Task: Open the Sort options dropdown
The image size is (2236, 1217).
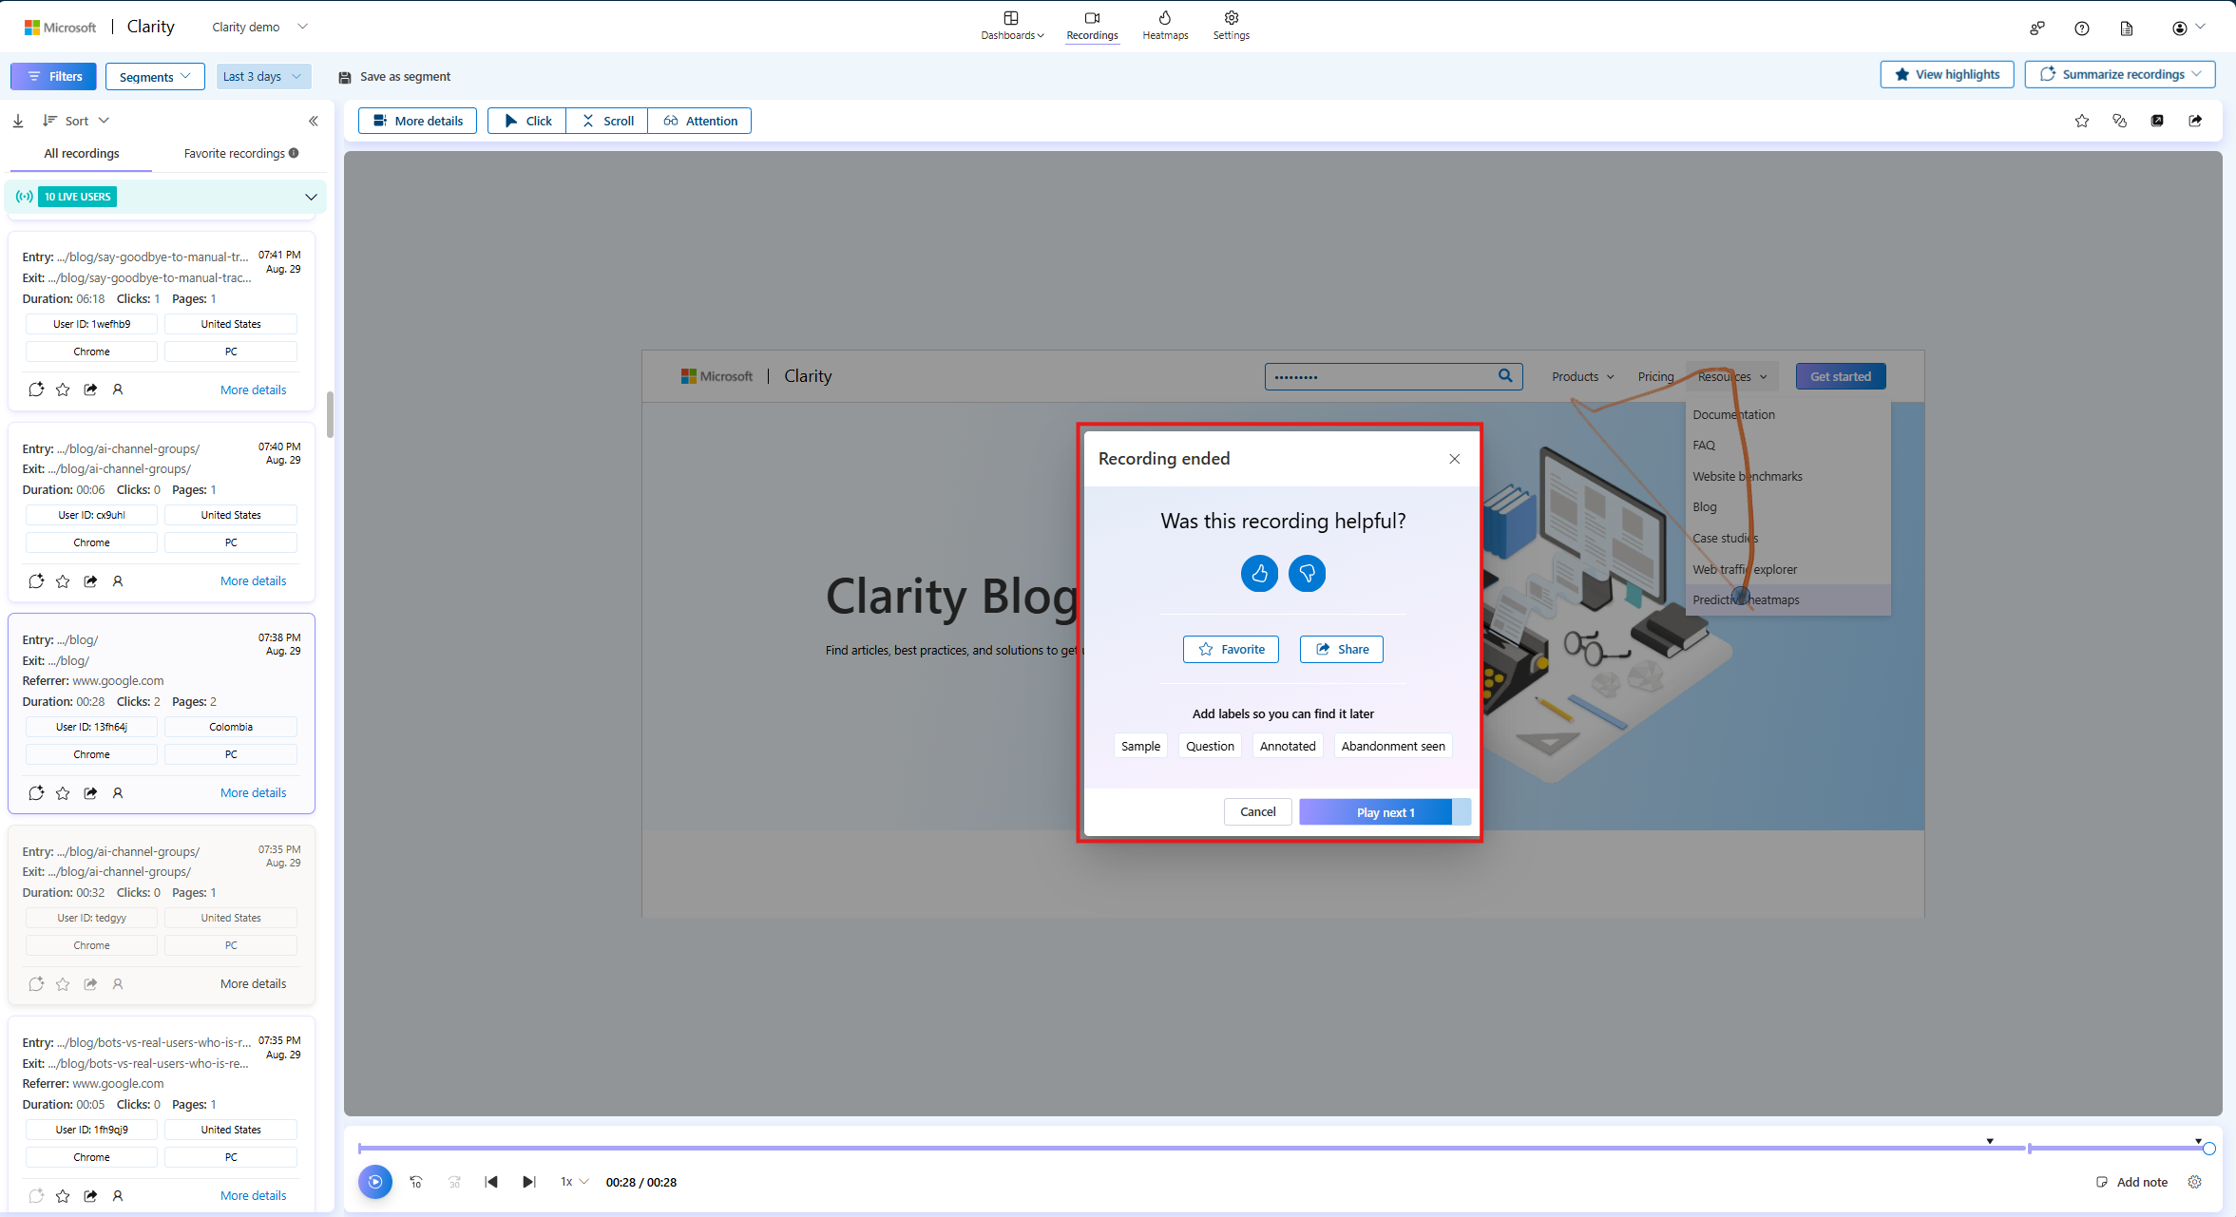Action: pos(76,120)
